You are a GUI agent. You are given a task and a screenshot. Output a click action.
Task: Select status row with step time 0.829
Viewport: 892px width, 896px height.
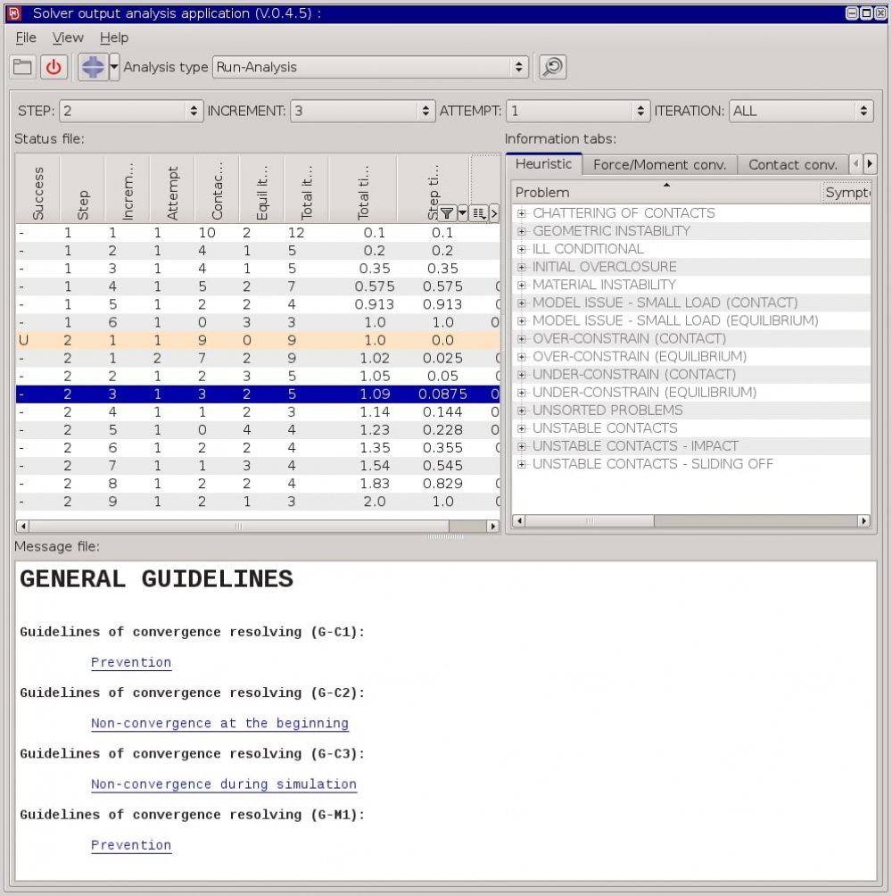(x=258, y=484)
